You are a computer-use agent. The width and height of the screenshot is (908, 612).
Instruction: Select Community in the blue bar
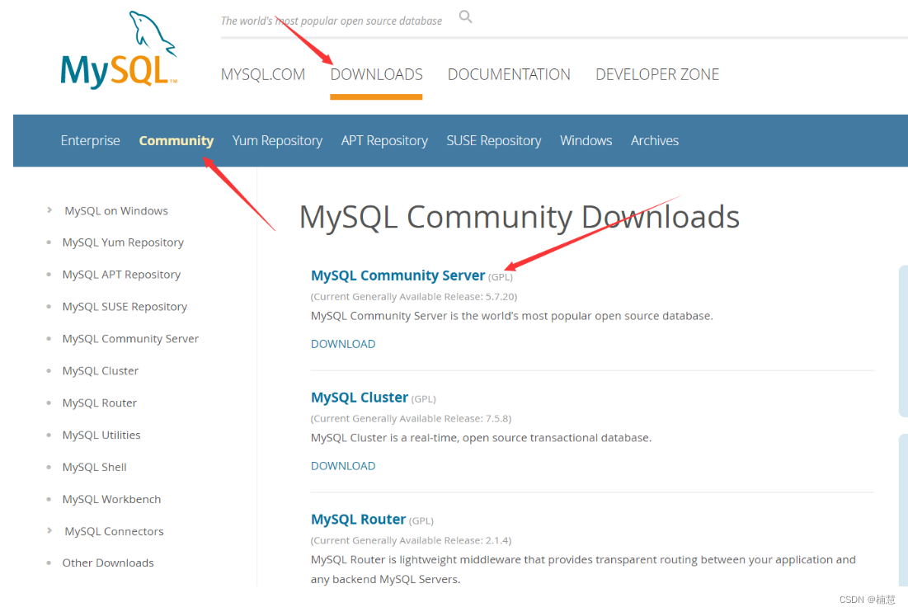click(176, 141)
